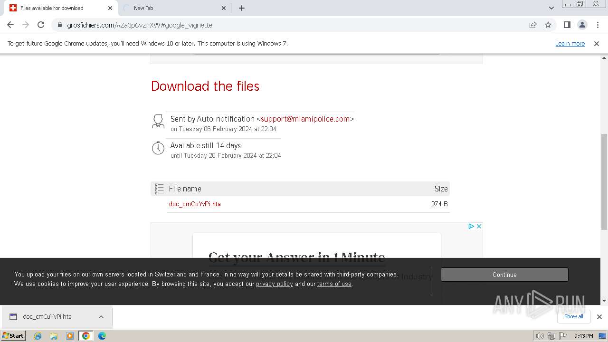Open Chrome three-dot menu

[598, 25]
